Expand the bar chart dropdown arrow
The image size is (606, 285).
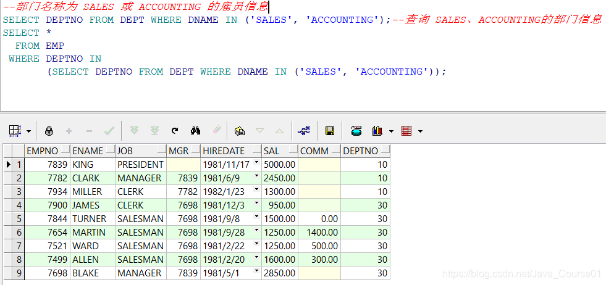click(x=391, y=131)
